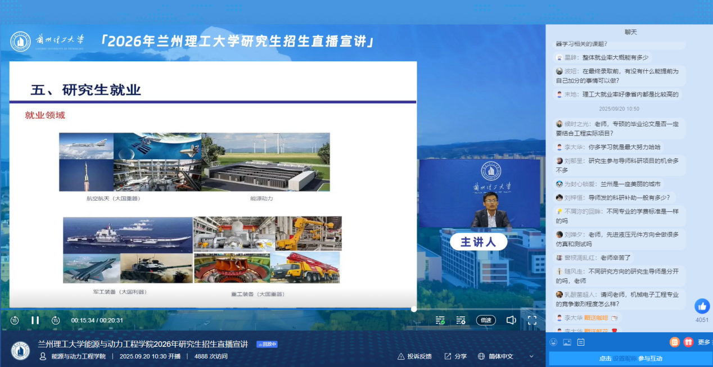Open the orange questionnaire icon
The width and height of the screenshot is (713, 367).
point(674,342)
